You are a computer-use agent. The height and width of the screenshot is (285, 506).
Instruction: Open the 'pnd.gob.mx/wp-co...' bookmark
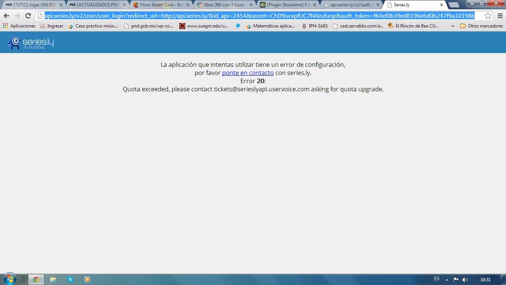click(148, 26)
